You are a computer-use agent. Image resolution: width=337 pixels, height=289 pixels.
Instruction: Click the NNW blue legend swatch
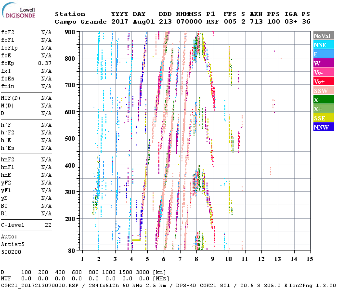click(x=324, y=127)
